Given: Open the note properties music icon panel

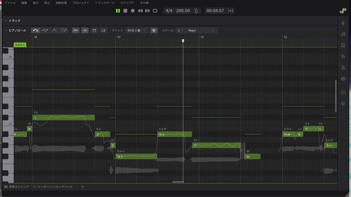Looking at the screenshot, I should click(x=343, y=34).
